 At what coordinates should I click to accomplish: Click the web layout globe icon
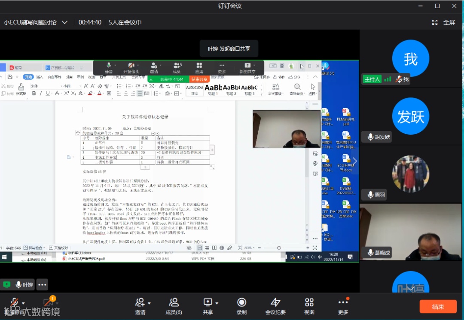(222, 248)
